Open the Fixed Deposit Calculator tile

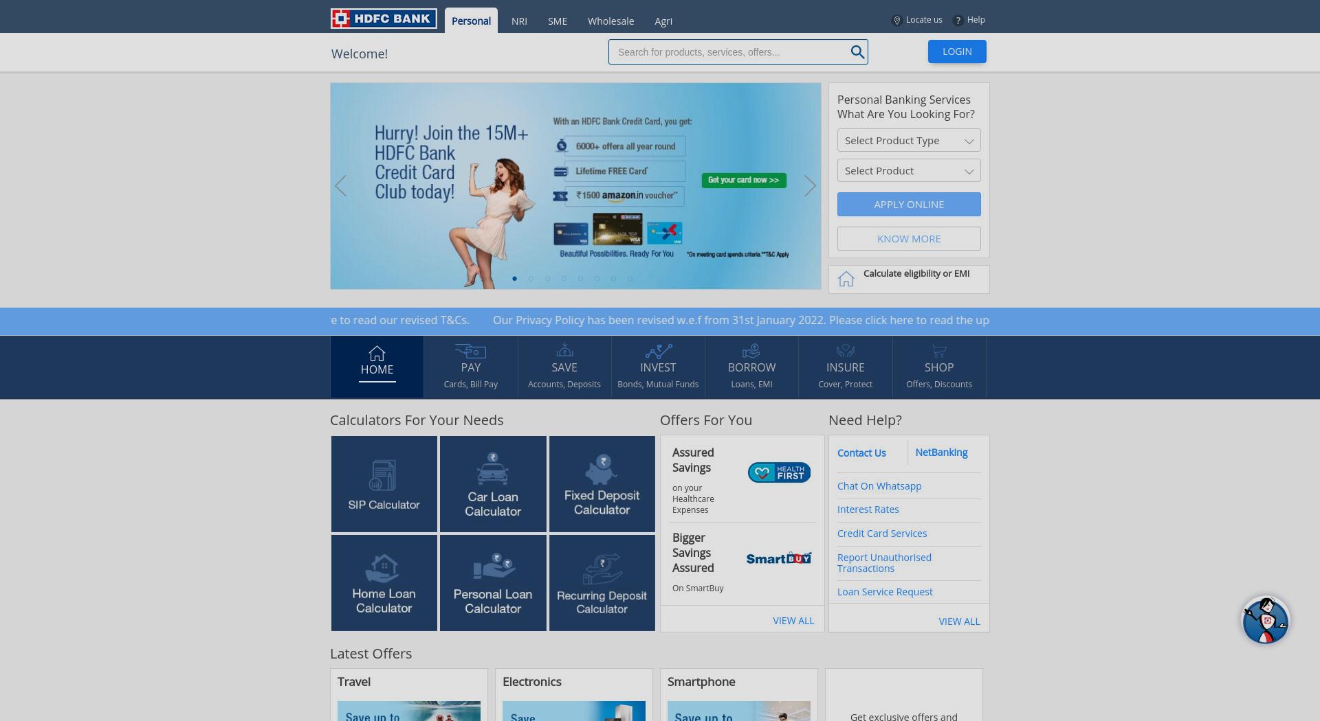click(602, 484)
